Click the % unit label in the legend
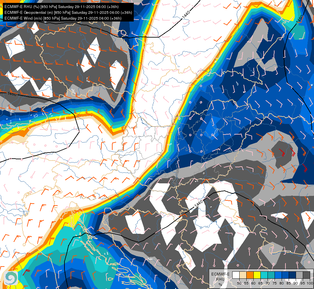The height and width of the screenshot is (289, 314). pyautogui.click(x=220, y=285)
